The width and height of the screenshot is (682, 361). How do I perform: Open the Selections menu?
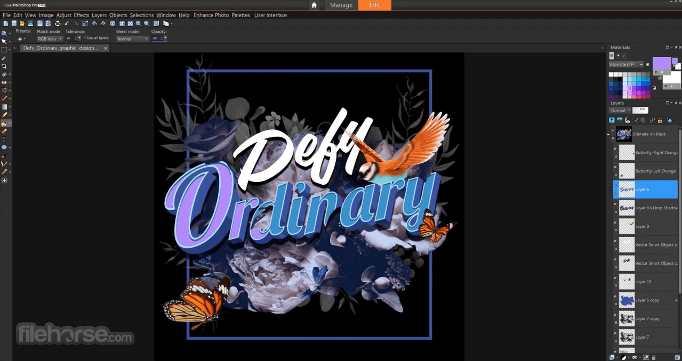pos(142,15)
